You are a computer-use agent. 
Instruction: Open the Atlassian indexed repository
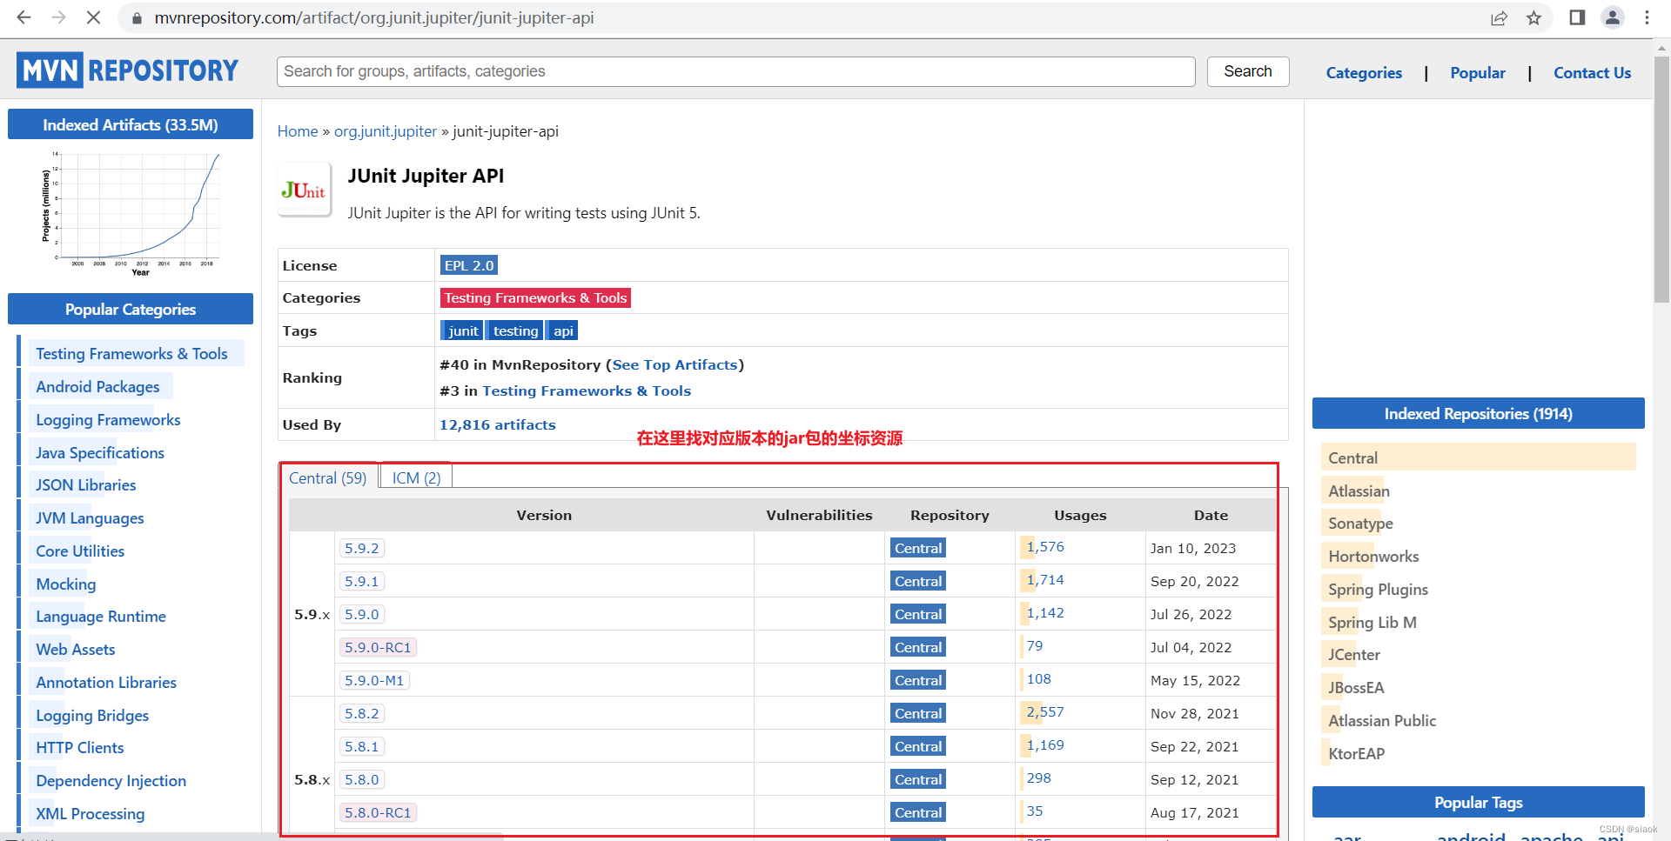[1359, 491]
